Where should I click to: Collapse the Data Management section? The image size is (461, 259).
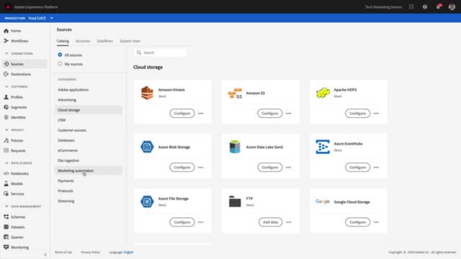click(7, 206)
